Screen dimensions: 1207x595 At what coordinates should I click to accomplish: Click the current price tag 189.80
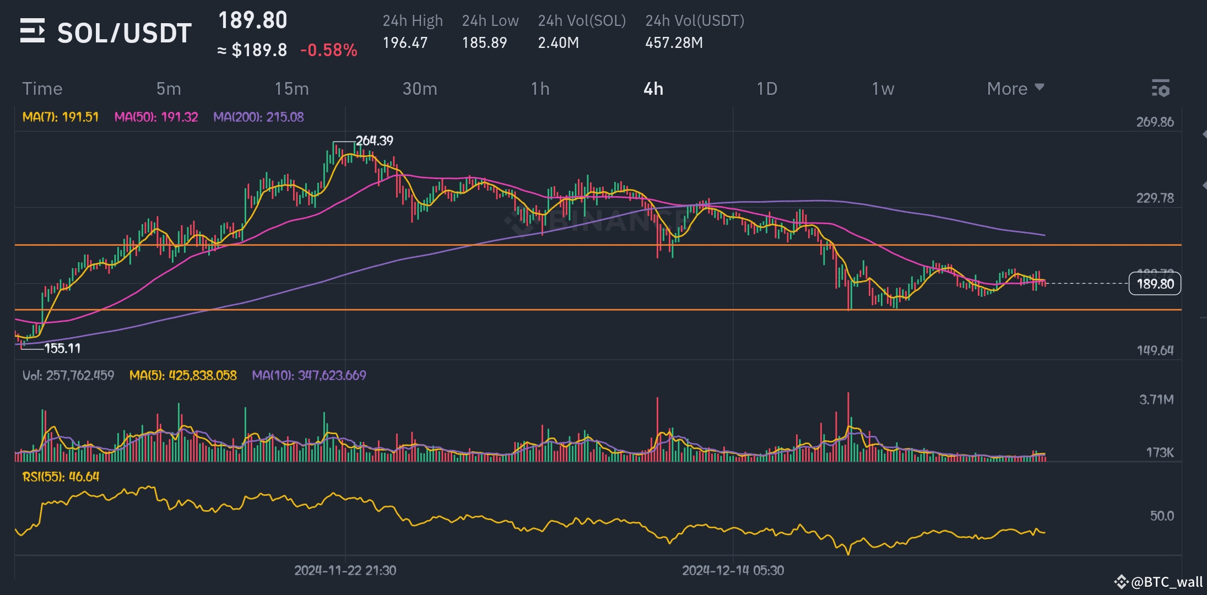coord(1155,284)
